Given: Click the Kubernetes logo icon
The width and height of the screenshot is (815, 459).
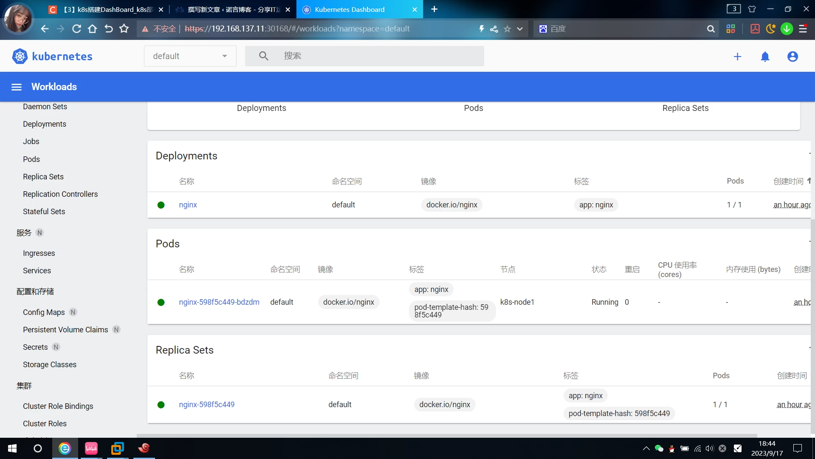Looking at the screenshot, I should point(20,56).
